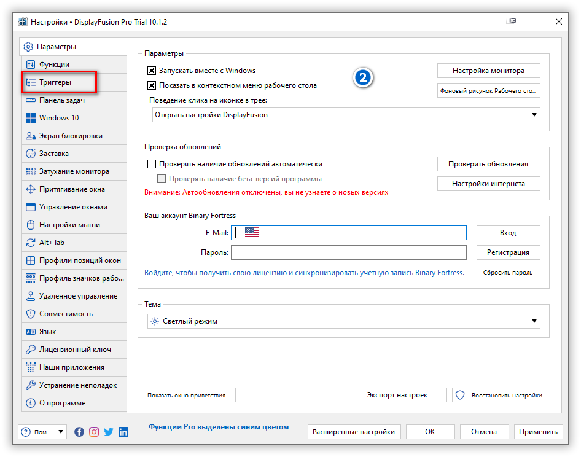Toggle Проверять наличие бета-версий программы checkbox

point(162,179)
